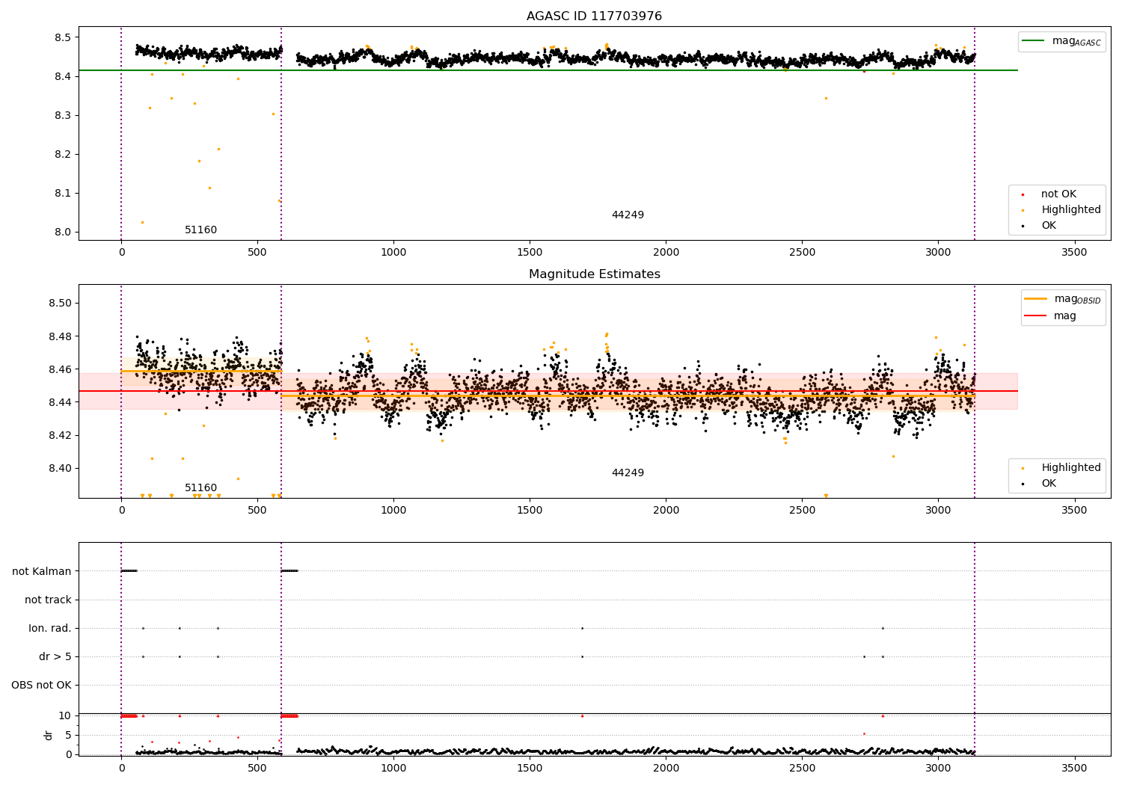Click the 8.40 y-axis tick in middle plot
This screenshot has width=1122, height=785.
tap(60, 468)
